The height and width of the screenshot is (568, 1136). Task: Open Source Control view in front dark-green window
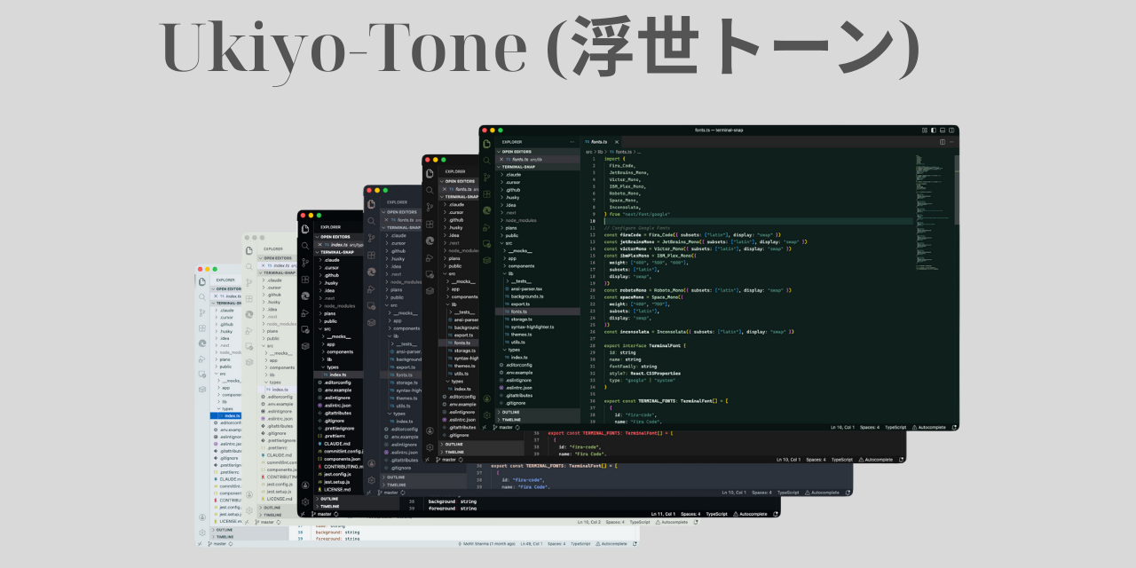(x=486, y=177)
